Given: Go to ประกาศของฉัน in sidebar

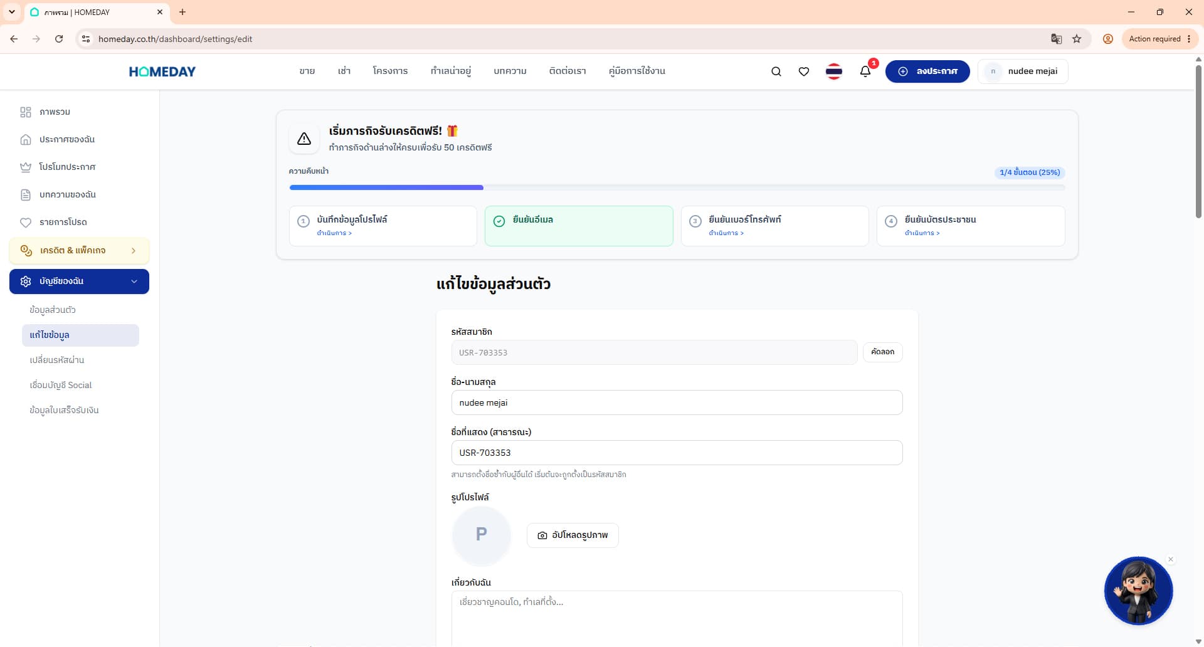Looking at the screenshot, I should tap(80, 139).
